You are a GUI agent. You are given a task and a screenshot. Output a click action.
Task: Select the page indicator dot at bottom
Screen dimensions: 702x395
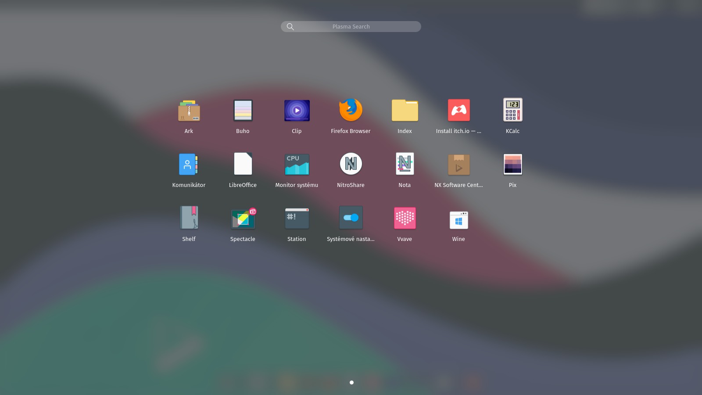(x=351, y=382)
